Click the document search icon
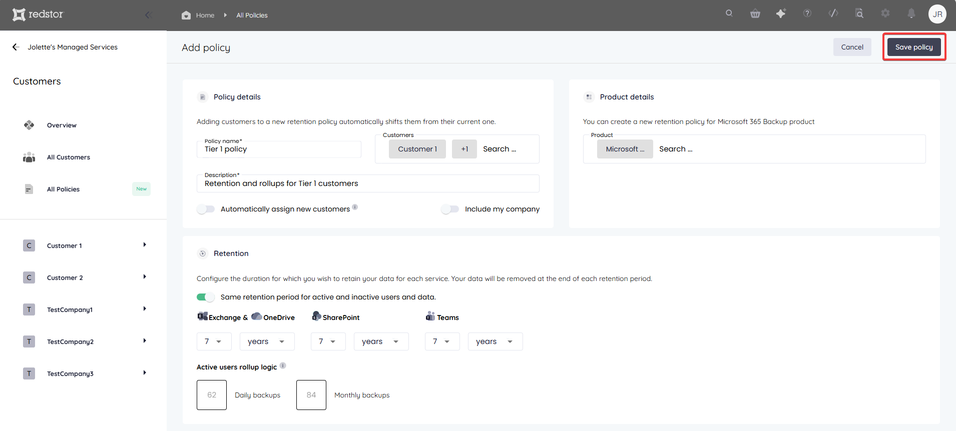 (x=859, y=13)
